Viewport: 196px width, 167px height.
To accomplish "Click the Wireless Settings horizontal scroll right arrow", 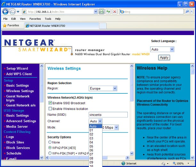I will click(x=127, y=158).
